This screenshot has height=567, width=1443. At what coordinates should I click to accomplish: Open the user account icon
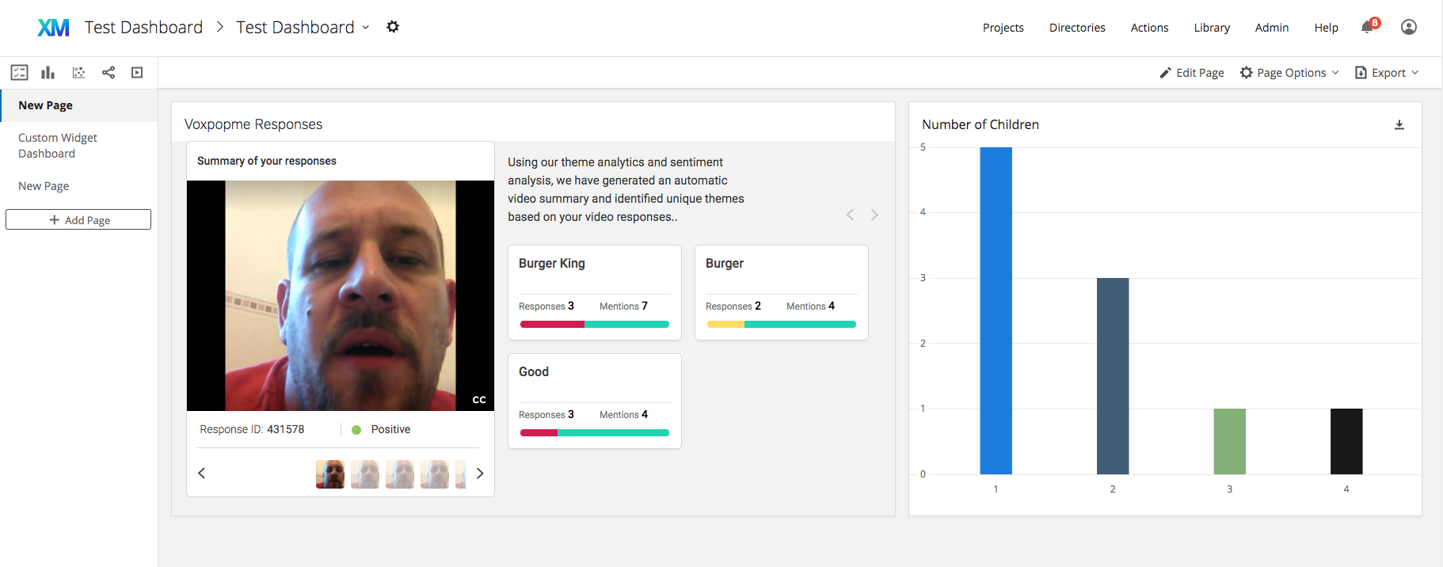click(x=1409, y=27)
